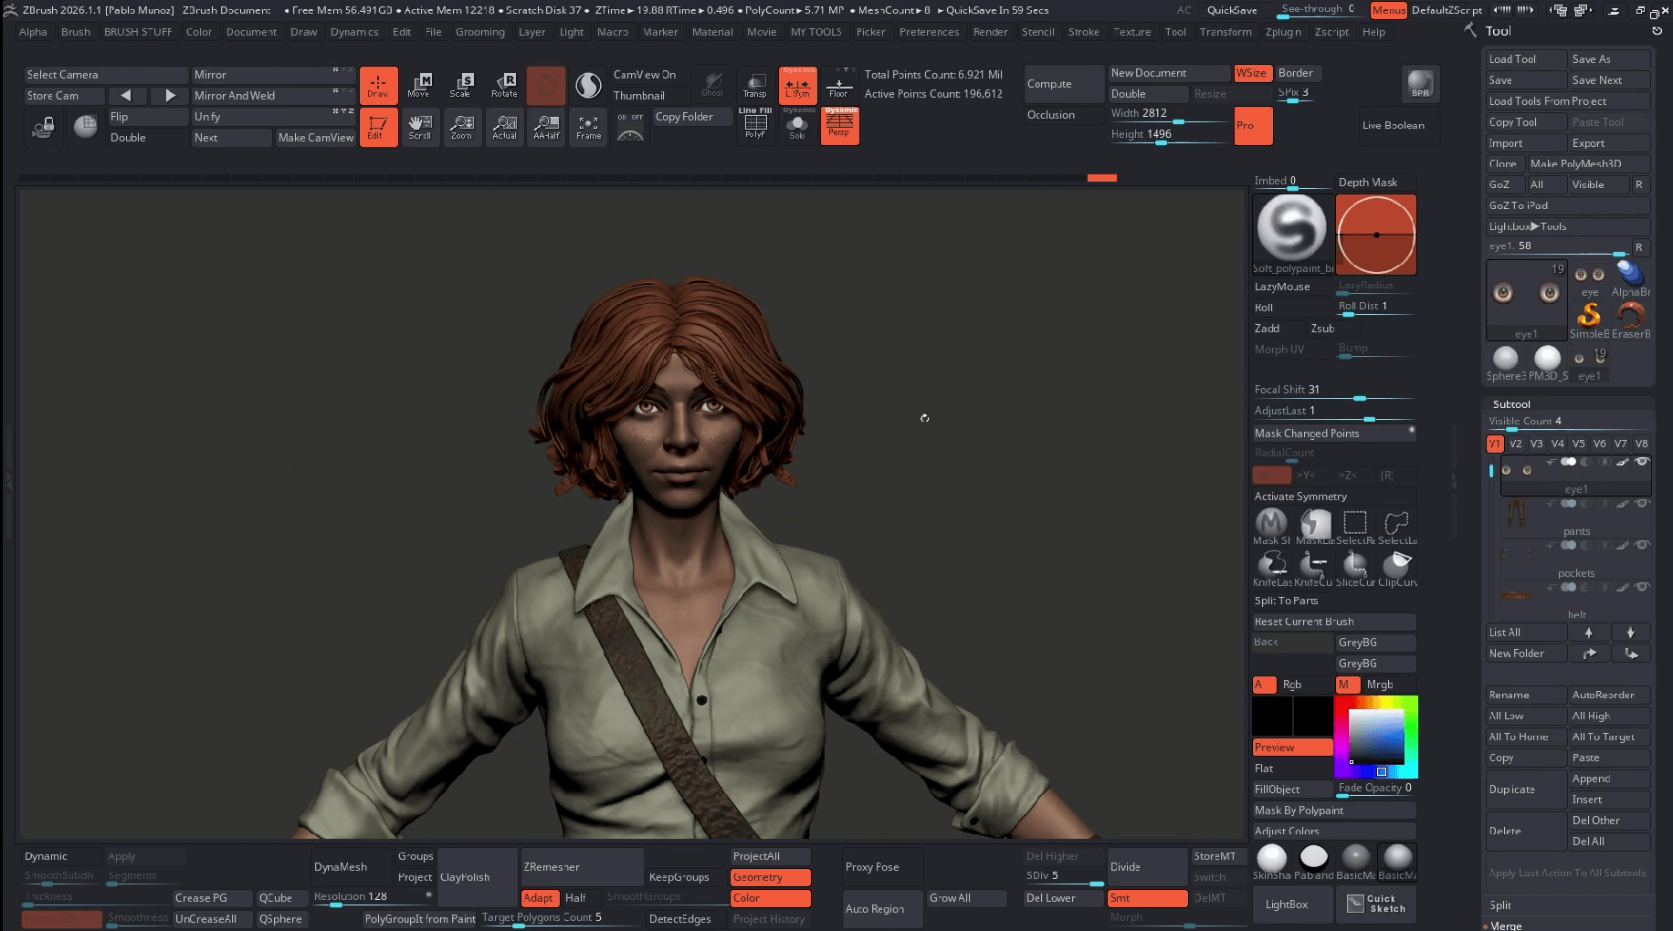Expand the Split section in Subtool
Image resolution: width=1673 pixels, height=931 pixels.
[1500, 905]
